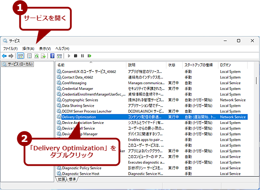
Task: Select CredentialEnrollmentManagerUserSvc_ service name
Action: click(x=94, y=94)
